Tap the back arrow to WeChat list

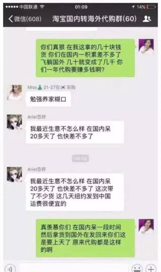(x=11, y=19)
